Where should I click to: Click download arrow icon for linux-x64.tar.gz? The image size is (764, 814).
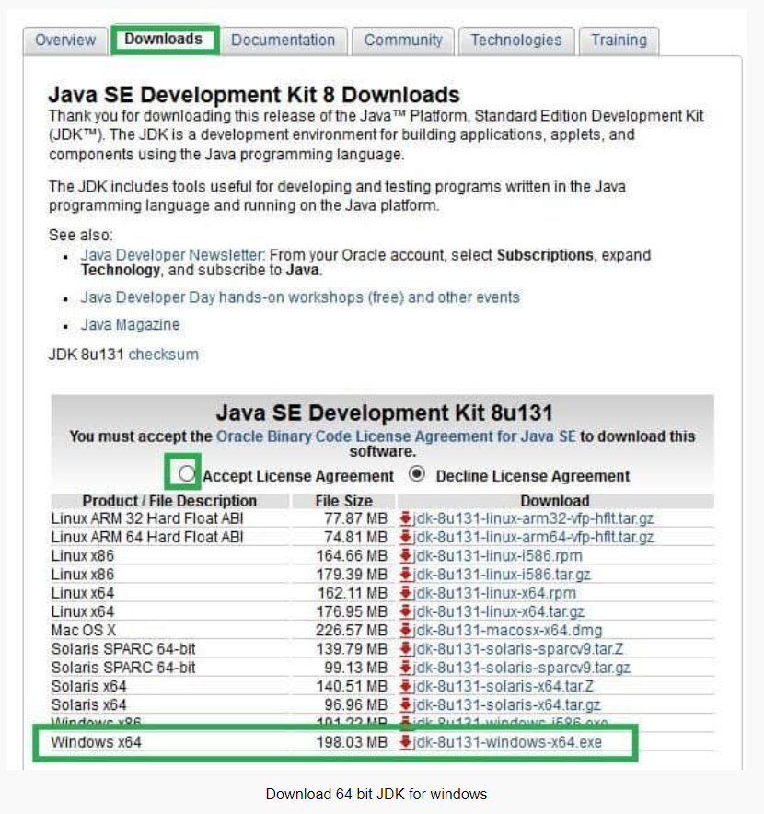(405, 612)
